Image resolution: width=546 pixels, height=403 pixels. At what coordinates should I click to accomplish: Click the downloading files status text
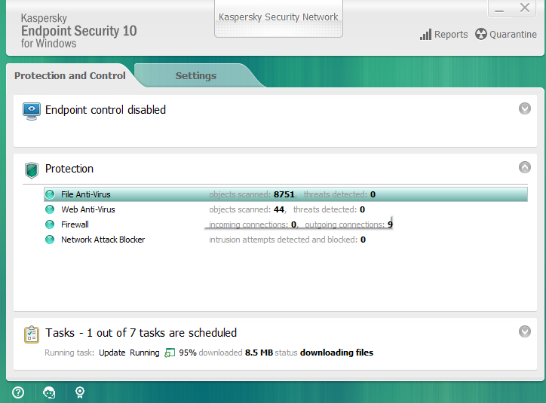pyautogui.click(x=336, y=353)
